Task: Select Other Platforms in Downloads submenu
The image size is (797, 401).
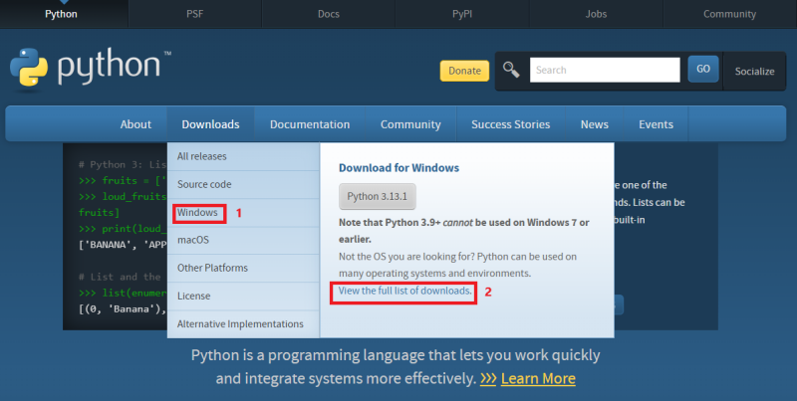Action: point(243,268)
